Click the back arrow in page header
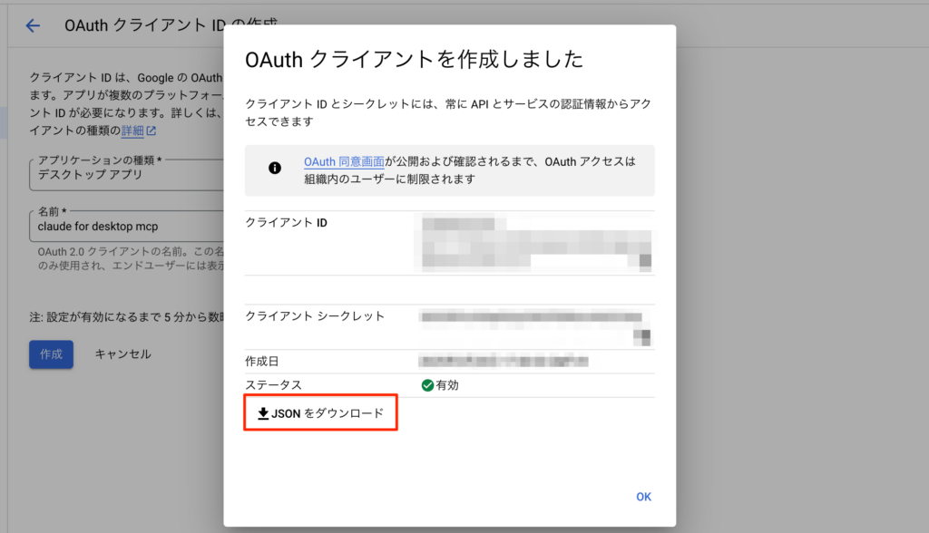Screen dimensions: 929x533 click(34, 25)
